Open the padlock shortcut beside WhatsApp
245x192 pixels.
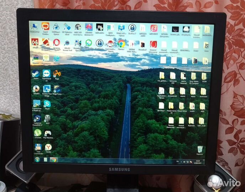100,44
